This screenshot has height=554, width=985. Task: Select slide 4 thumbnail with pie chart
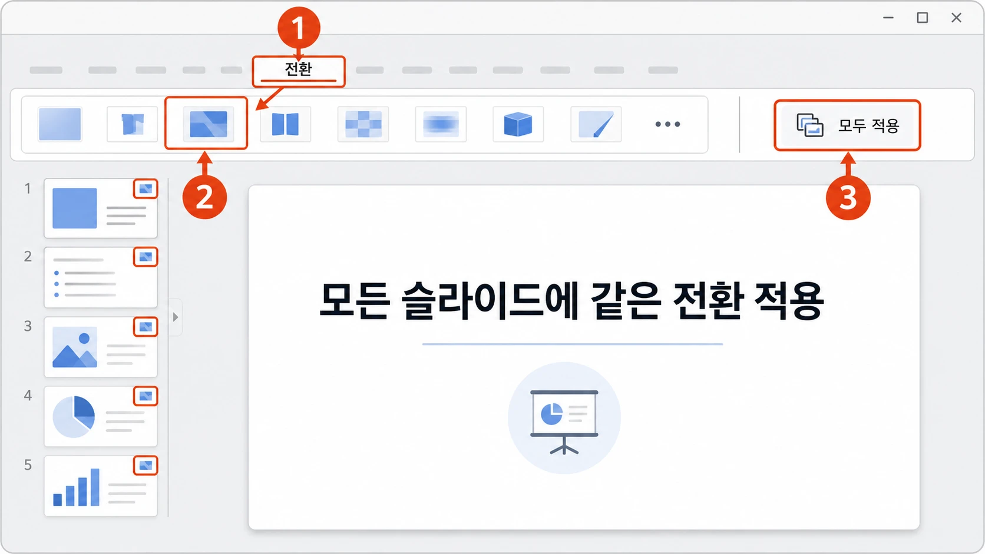click(x=101, y=416)
